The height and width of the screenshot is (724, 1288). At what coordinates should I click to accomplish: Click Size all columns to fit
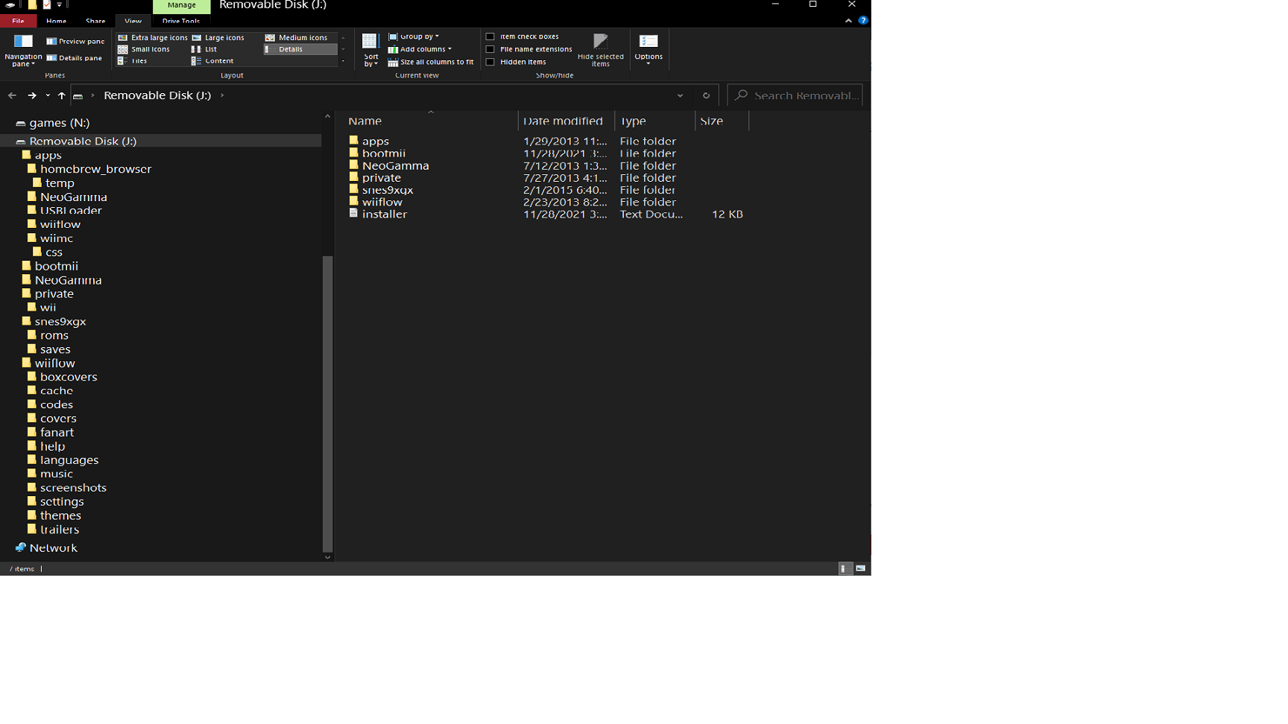pyautogui.click(x=431, y=63)
